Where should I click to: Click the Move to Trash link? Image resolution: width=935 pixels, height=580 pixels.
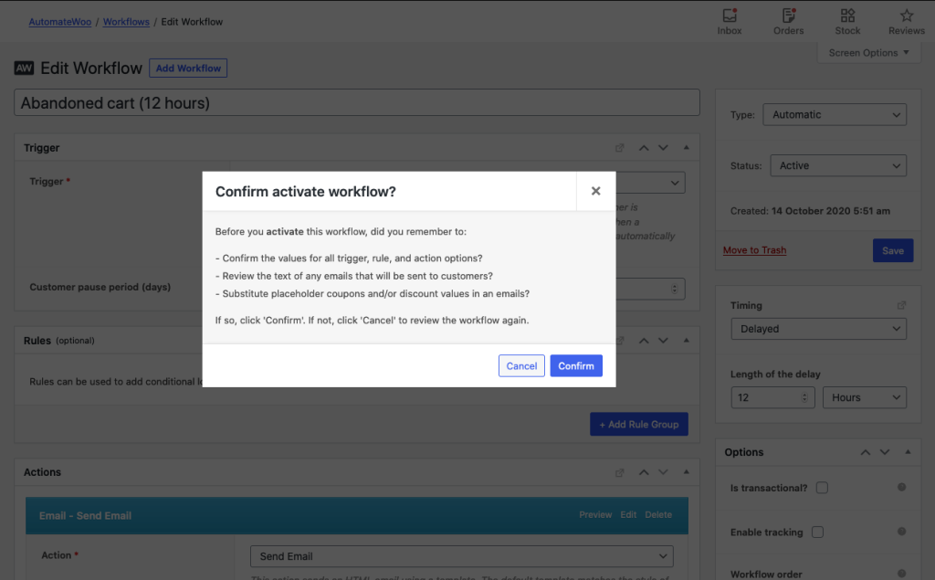(x=754, y=249)
